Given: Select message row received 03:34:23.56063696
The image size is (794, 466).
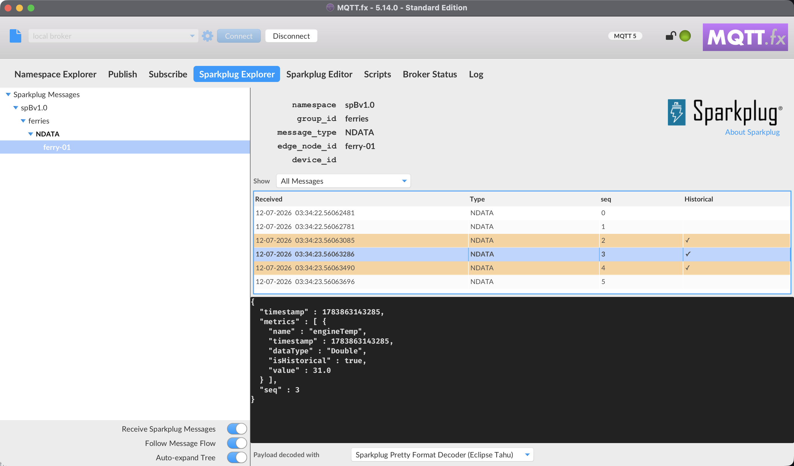Looking at the screenshot, I should 522,282.
